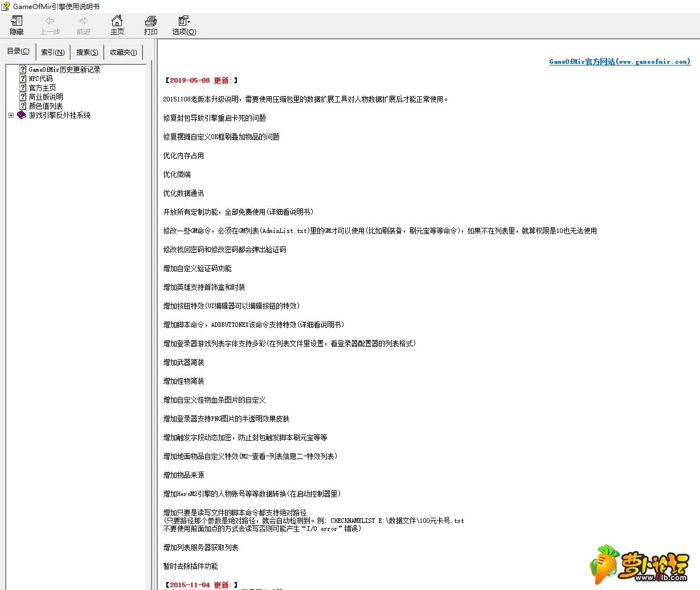Click the Back (上一步) arrow icon
Viewport: 700px width, 590px height.
tap(50, 21)
